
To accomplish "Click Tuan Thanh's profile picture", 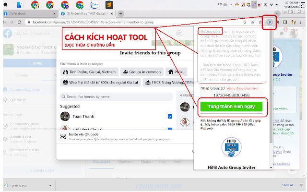I will [65, 116].
